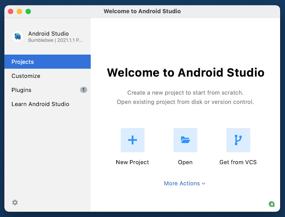Open notifications badge showing 4

tap(272, 204)
